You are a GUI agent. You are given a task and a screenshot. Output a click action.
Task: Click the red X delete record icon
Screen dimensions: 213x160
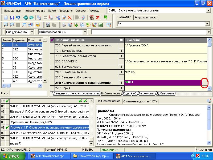click(x=69, y=18)
